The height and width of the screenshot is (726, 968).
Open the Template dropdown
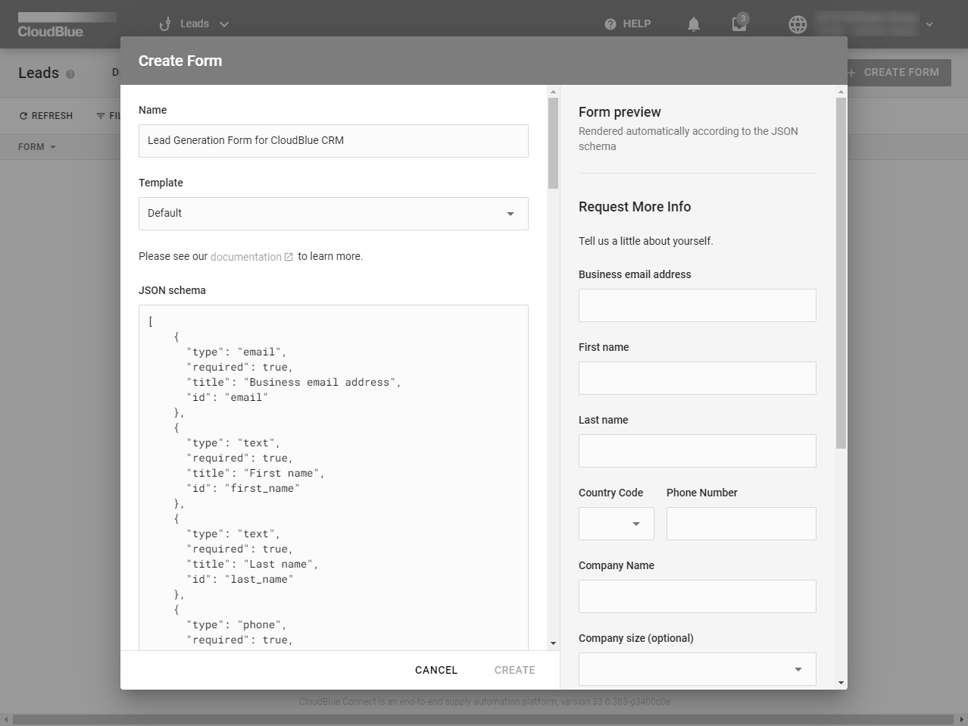click(333, 214)
